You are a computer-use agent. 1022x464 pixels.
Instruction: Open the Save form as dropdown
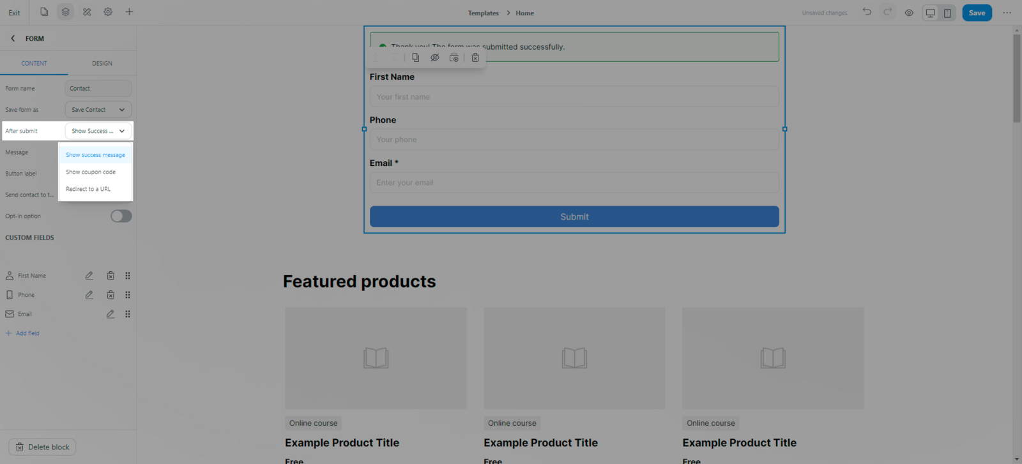pos(98,110)
